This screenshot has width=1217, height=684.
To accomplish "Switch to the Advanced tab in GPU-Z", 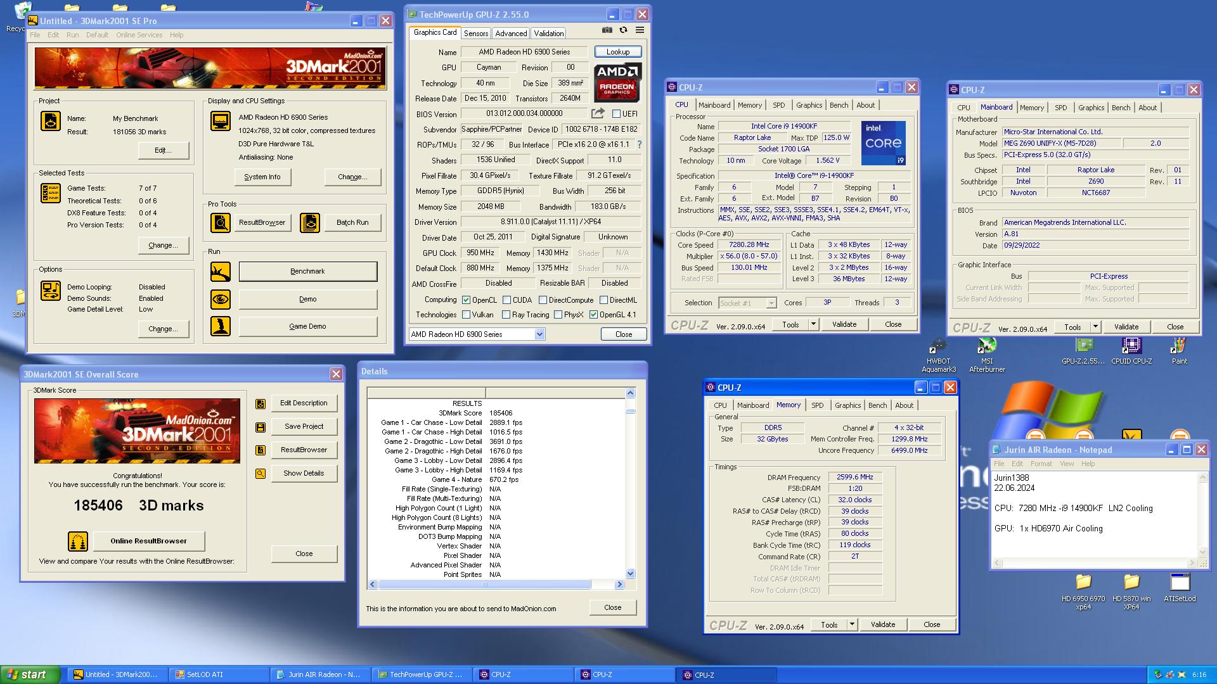I will (511, 34).
